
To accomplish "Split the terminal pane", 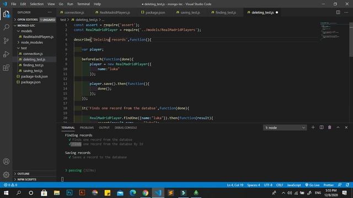I will coord(322,128).
